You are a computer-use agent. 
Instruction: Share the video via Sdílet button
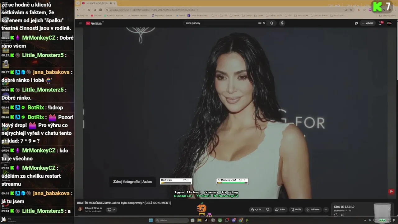point(280,210)
